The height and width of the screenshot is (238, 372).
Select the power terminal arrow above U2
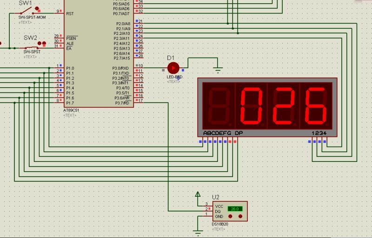point(198,194)
